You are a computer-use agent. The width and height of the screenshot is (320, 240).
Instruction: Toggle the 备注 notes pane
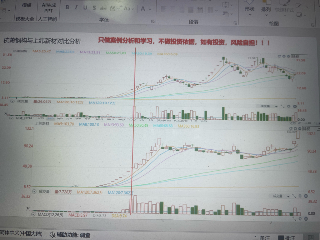coord(262,238)
